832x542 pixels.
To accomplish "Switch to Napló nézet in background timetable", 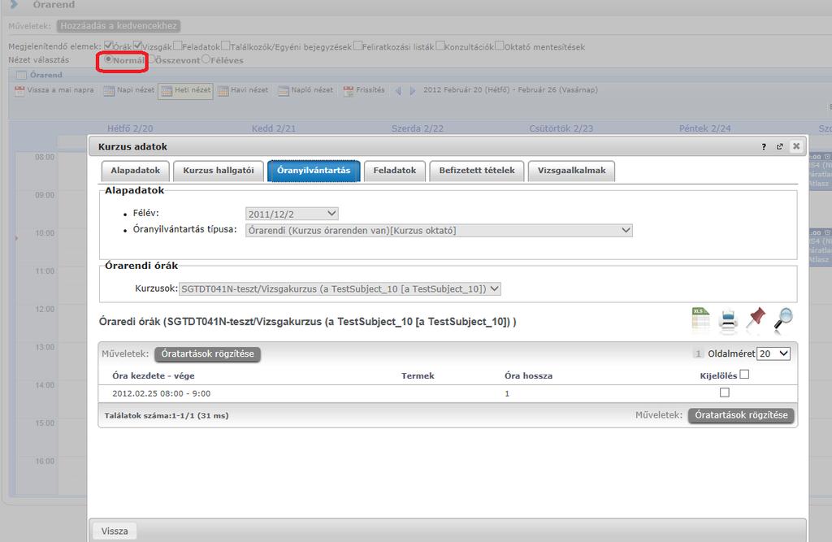I will coord(305,90).
